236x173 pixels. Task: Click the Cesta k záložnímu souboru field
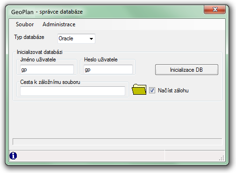tap(72, 91)
